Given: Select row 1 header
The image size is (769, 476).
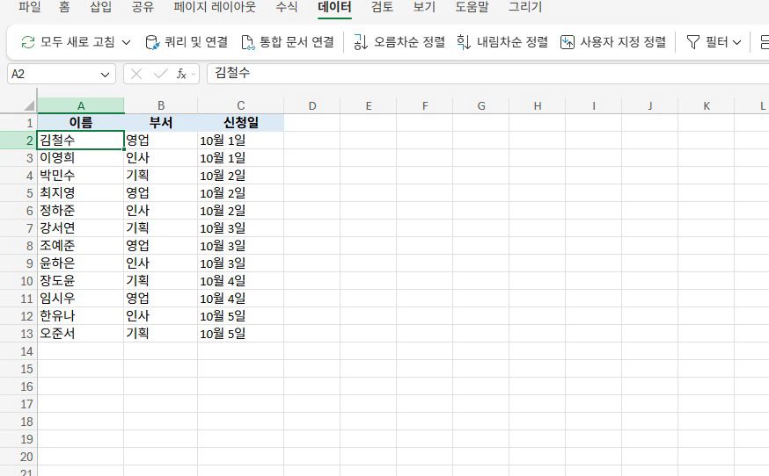Looking at the screenshot, I should click(x=18, y=123).
